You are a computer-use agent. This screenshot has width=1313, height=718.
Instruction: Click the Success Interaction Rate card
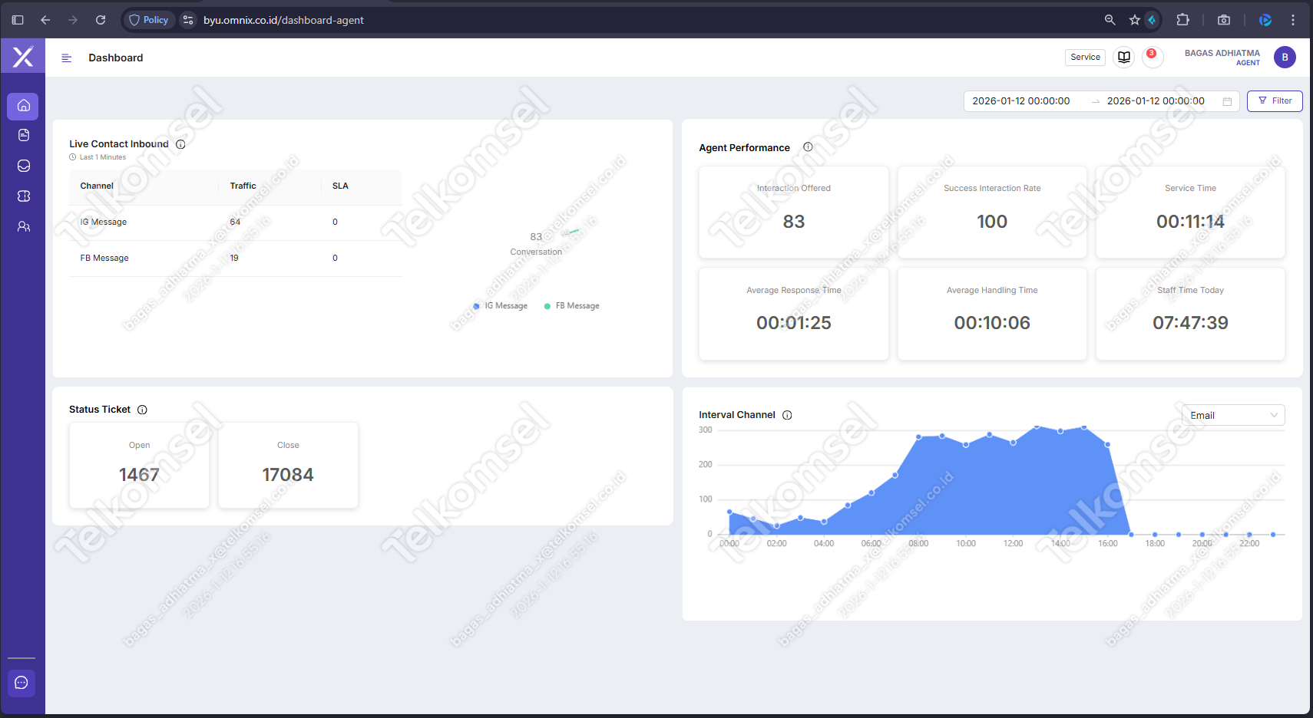click(992, 212)
